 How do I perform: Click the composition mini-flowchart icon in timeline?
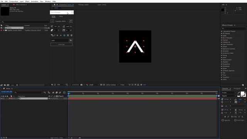tap(45, 93)
